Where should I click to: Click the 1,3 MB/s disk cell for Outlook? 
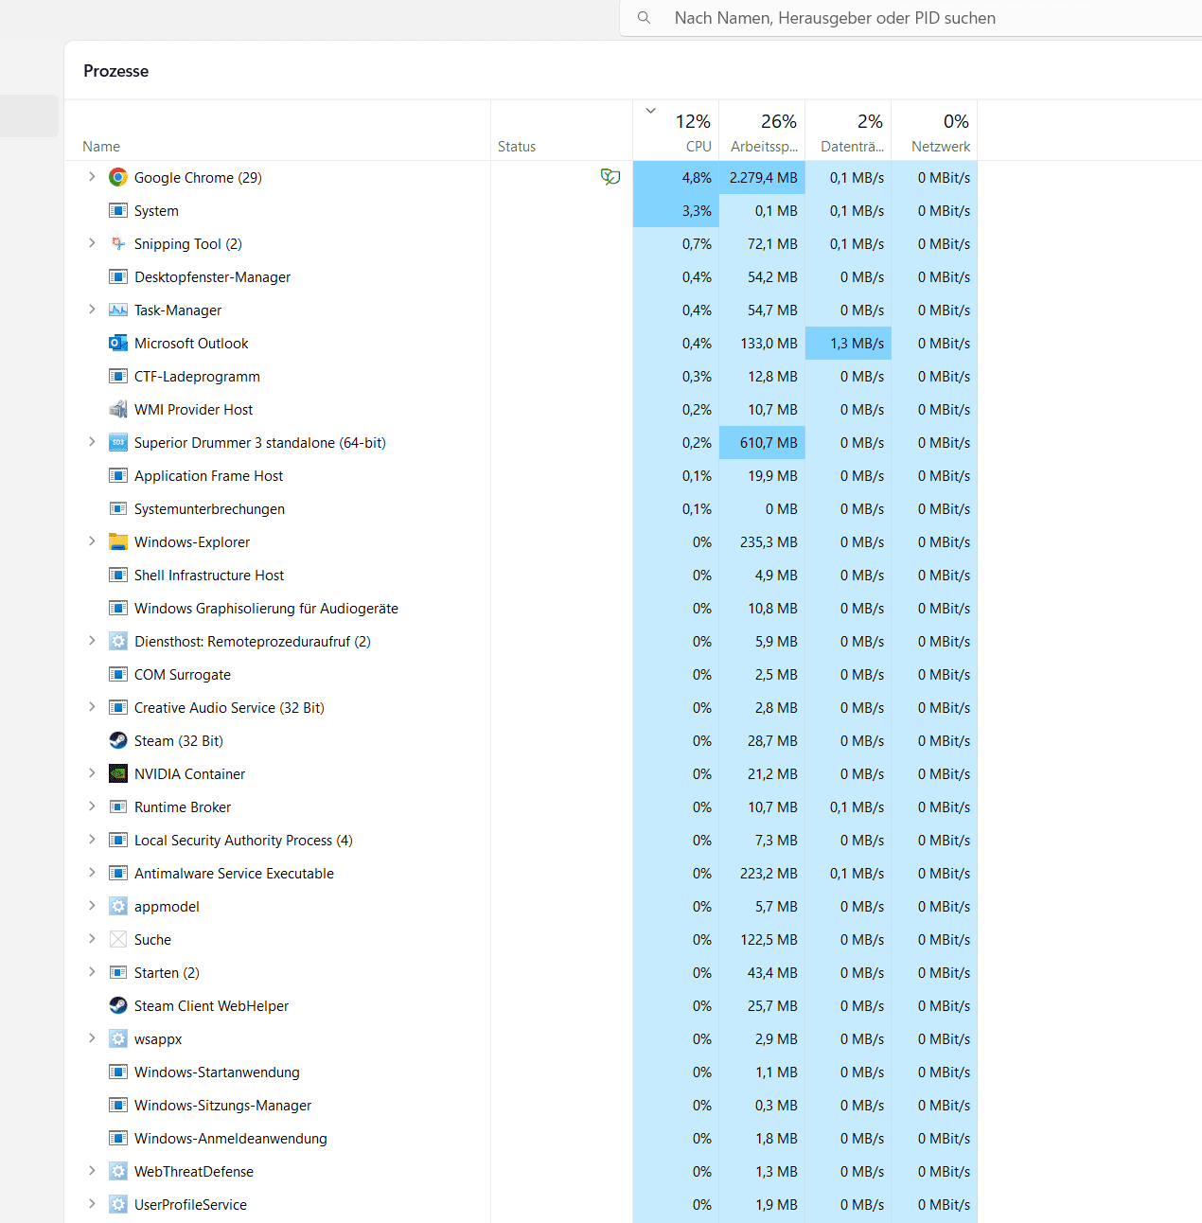[x=848, y=343]
